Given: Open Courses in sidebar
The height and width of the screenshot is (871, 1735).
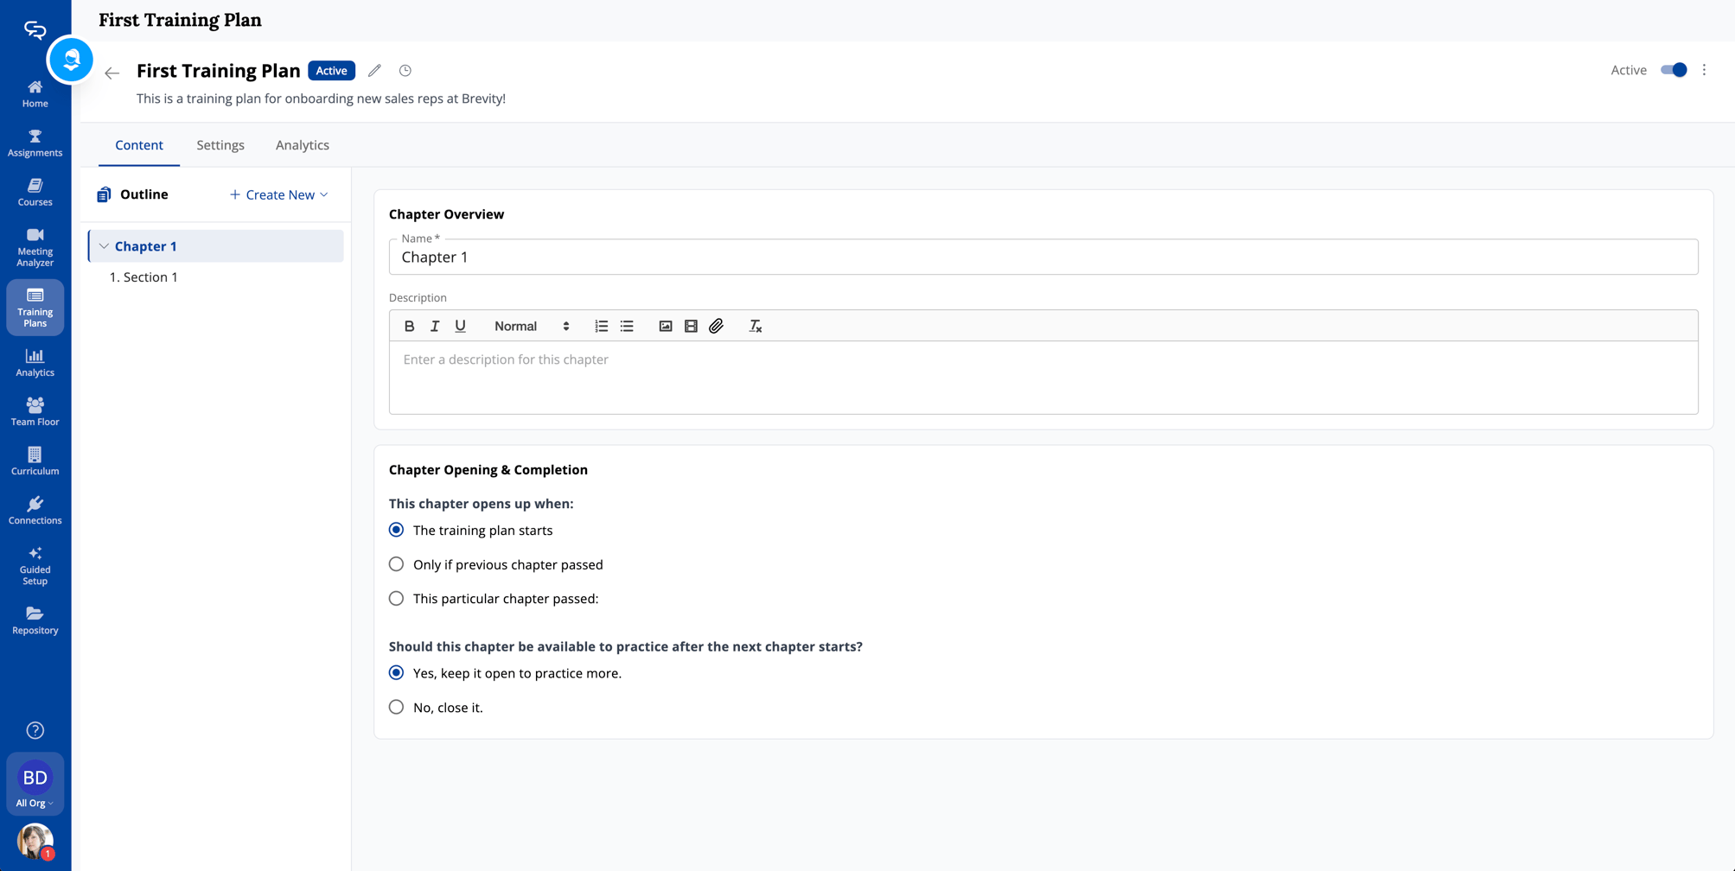Looking at the screenshot, I should (35, 192).
